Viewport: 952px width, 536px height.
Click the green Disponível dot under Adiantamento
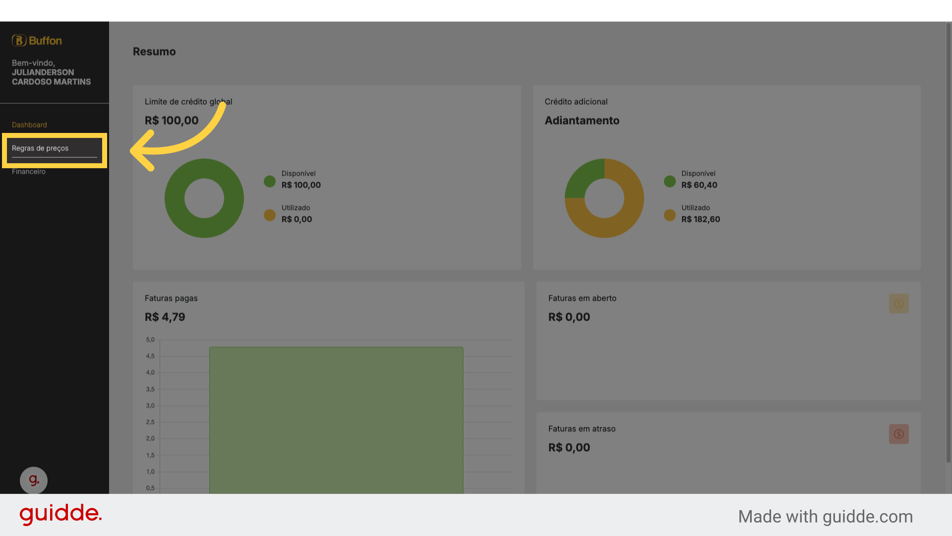click(x=670, y=181)
